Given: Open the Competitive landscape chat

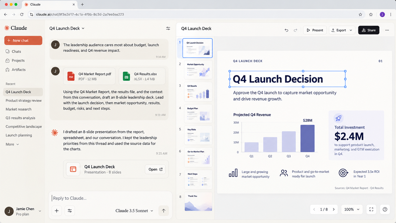Looking at the screenshot, I should pyautogui.click(x=24, y=126).
